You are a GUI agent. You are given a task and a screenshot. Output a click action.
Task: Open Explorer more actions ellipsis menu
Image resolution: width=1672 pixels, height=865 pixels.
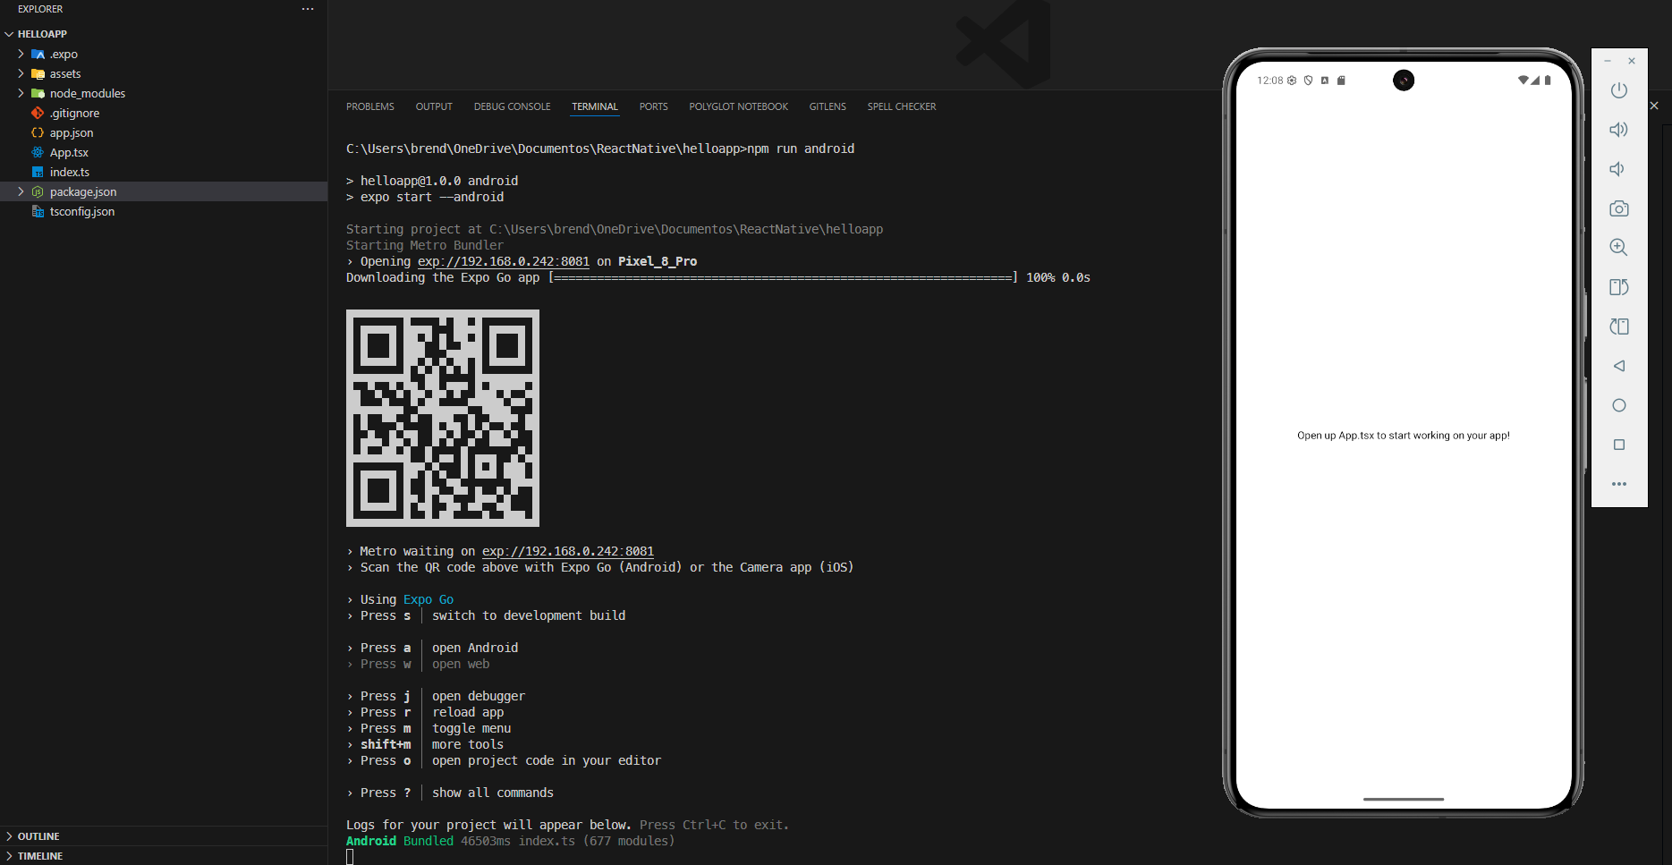(x=308, y=9)
